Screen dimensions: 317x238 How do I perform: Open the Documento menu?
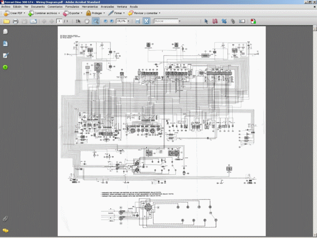38,7
